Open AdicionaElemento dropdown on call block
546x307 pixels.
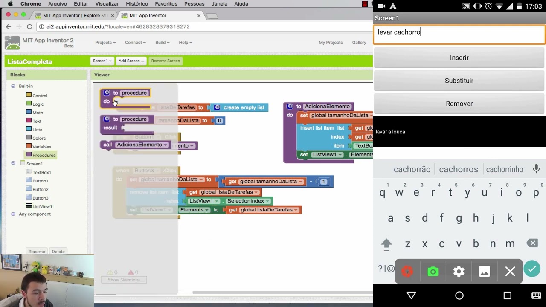(x=166, y=145)
